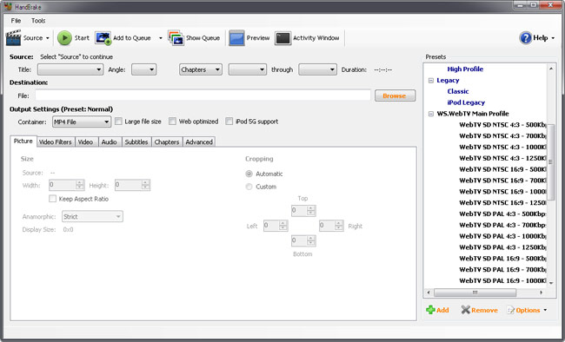Enable the iPod 5G support checkbox
This screenshot has width=565, height=342.
click(229, 122)
